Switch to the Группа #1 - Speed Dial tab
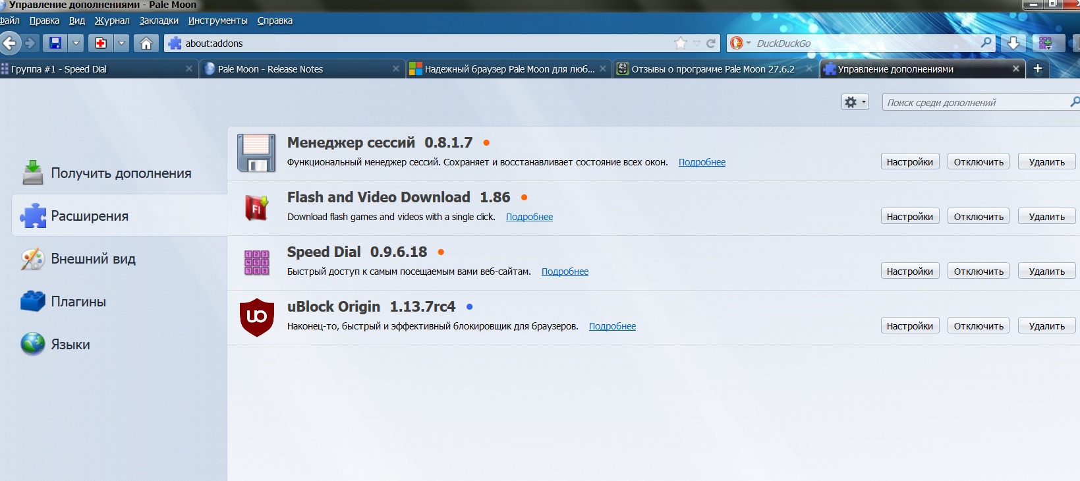The image size is (1080, 481). pos(98,69)
